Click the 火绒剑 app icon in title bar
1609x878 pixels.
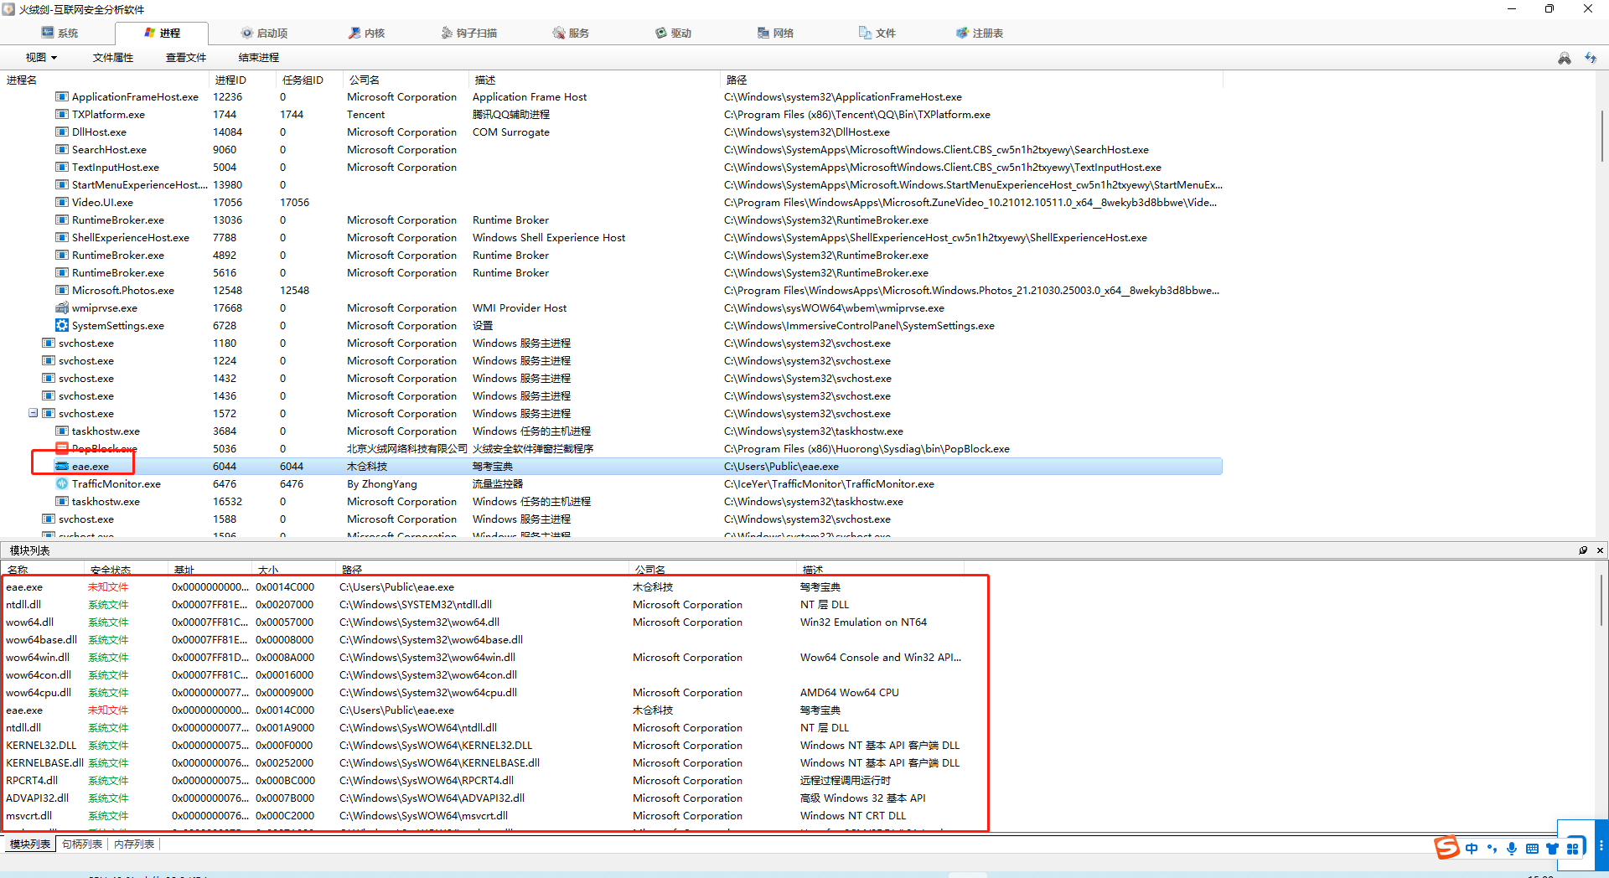pos(8,9)
